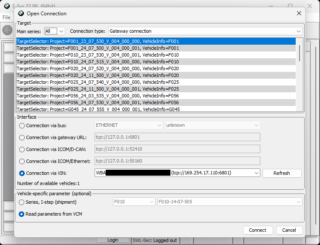320x245 pixels.
Task: Click the Connect button
Action: tap(258, 230)
